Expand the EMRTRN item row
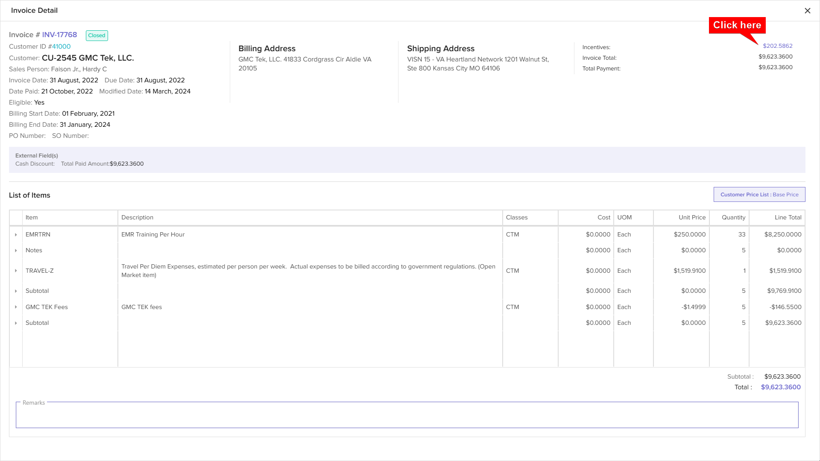The width and height of the screenshot is (820, 461). 16,235
